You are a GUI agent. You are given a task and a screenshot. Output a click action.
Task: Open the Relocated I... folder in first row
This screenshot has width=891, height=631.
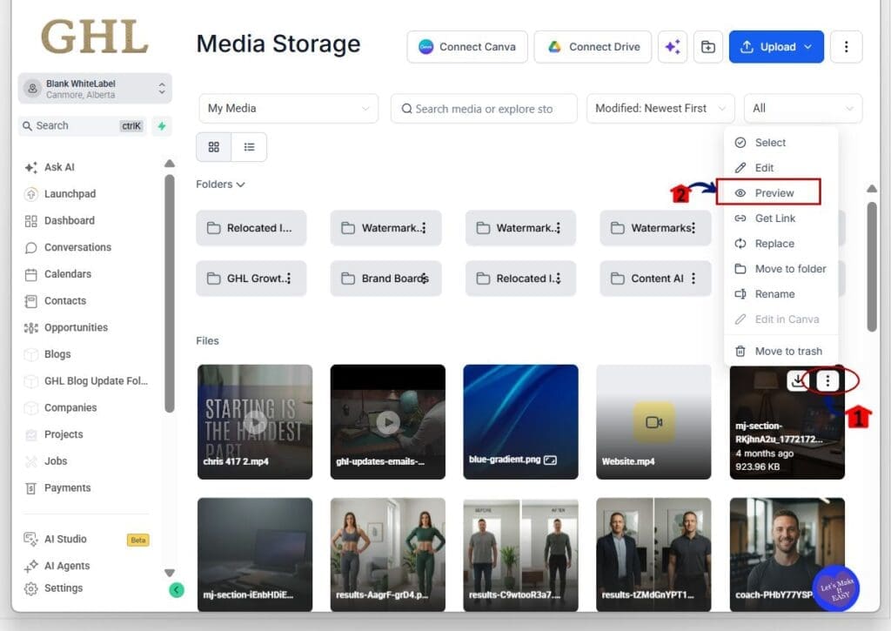(x=251, y=228)
